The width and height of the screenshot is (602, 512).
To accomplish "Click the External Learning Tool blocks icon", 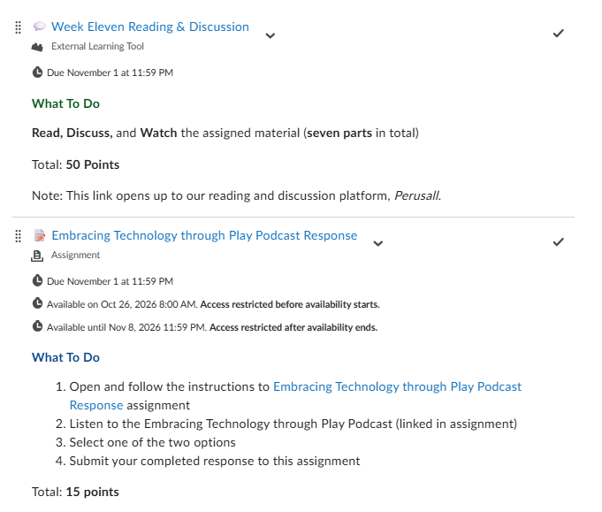I will point(37,47).
